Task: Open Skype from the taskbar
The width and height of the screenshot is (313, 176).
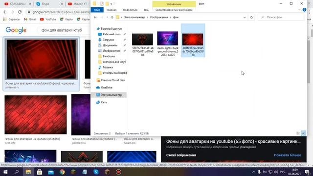Action: 96,172
